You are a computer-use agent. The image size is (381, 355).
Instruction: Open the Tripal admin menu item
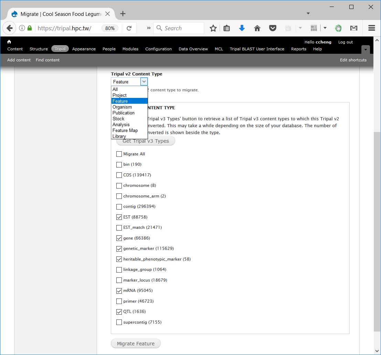tap(60, 49)
